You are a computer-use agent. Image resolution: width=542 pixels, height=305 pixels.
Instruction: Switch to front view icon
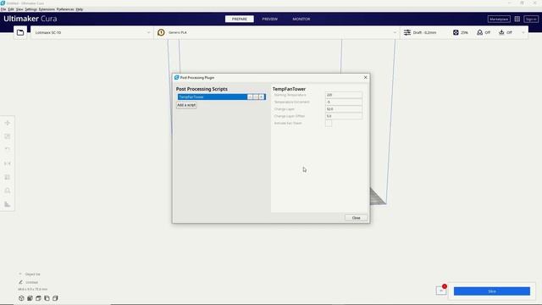coord(30,298)
